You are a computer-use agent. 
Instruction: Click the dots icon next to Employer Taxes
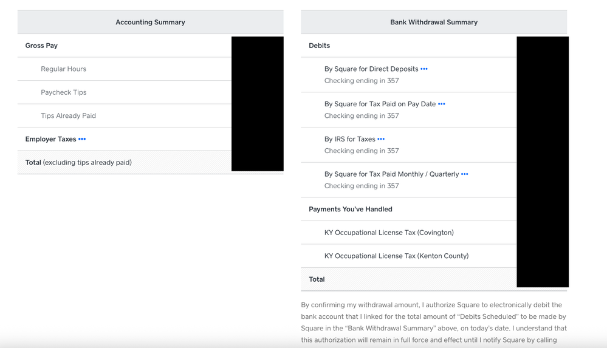tap(82, 139)
